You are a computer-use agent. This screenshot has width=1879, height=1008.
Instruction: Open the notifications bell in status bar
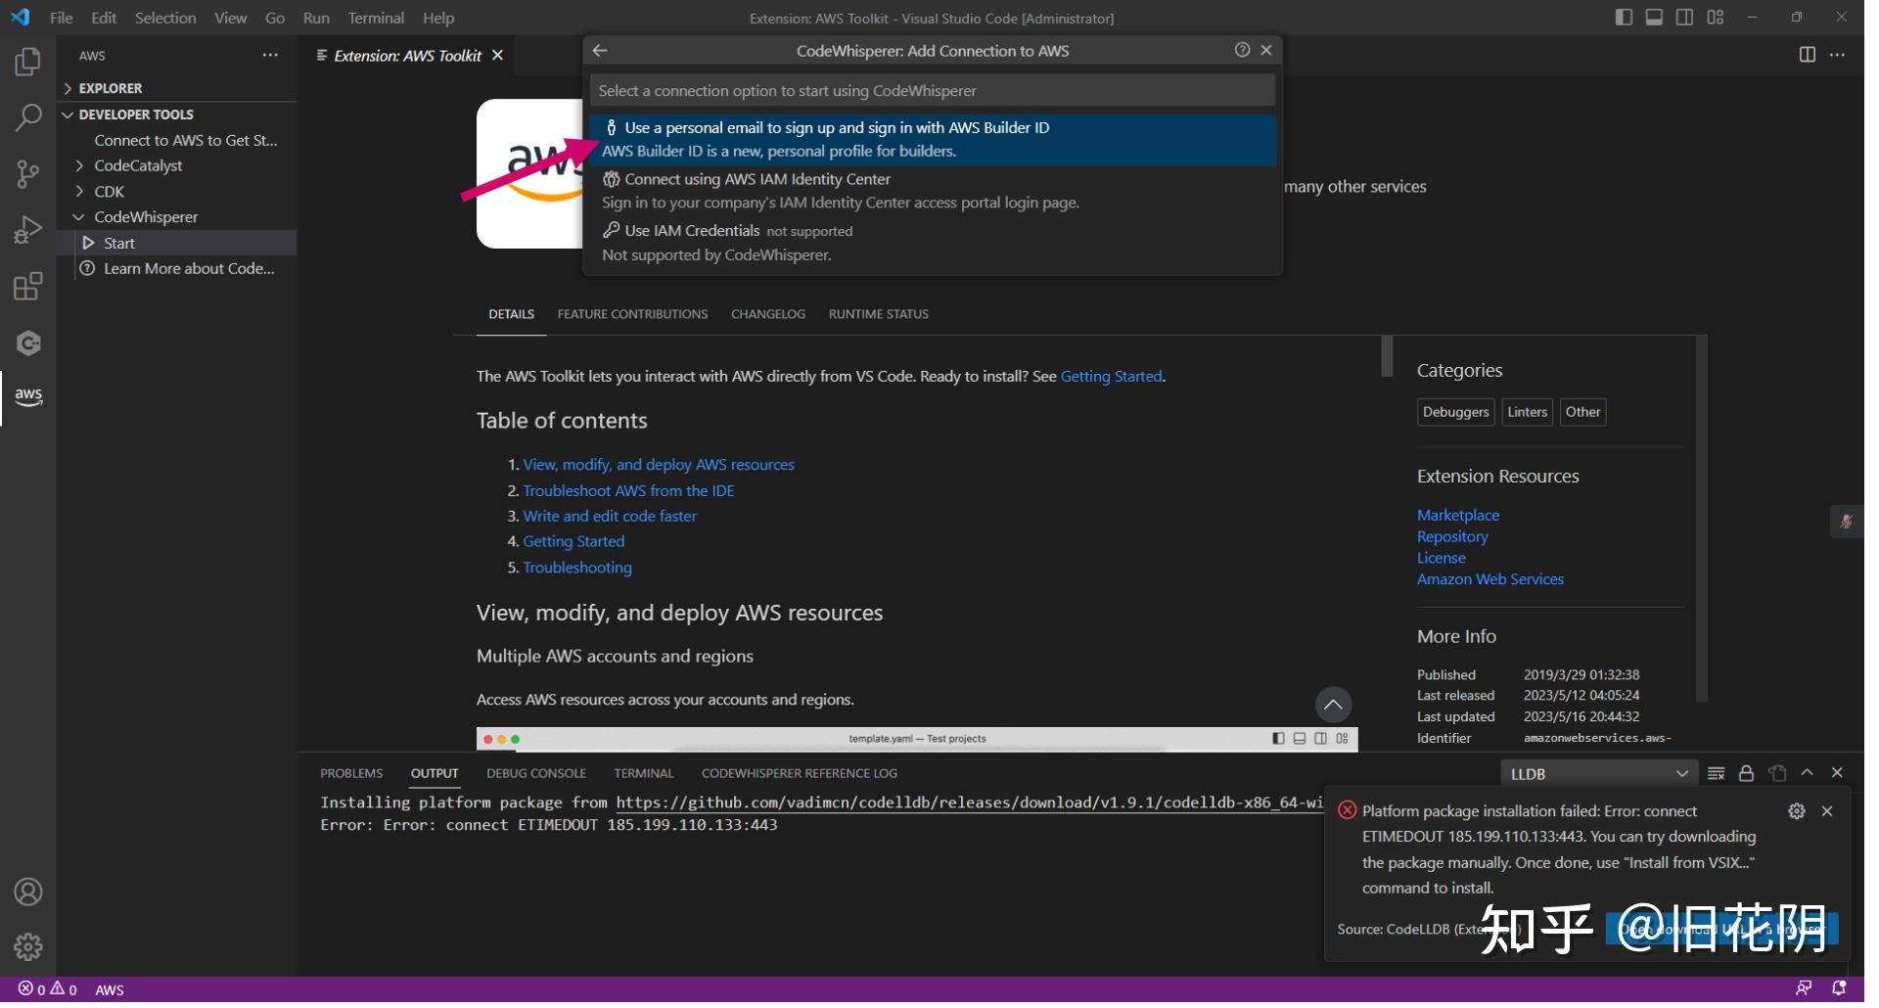click(x=1839, y=988)
